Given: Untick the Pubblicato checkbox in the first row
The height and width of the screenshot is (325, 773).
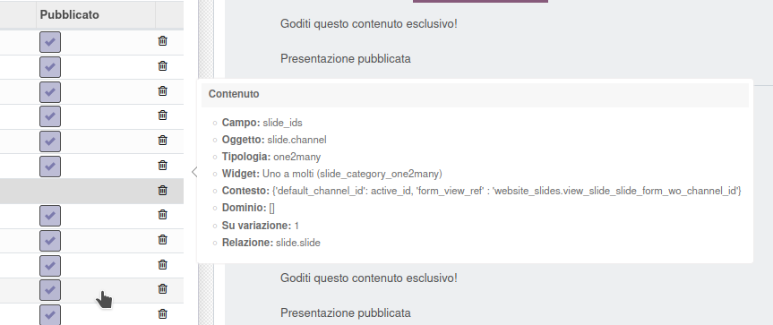Looking at the screenshot, I should click(x=50, y=42).
